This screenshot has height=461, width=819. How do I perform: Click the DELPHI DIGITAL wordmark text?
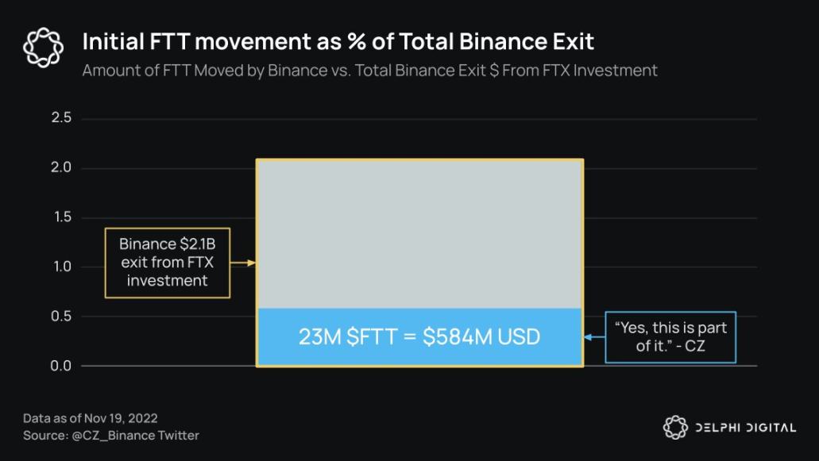tap(746, 428)
